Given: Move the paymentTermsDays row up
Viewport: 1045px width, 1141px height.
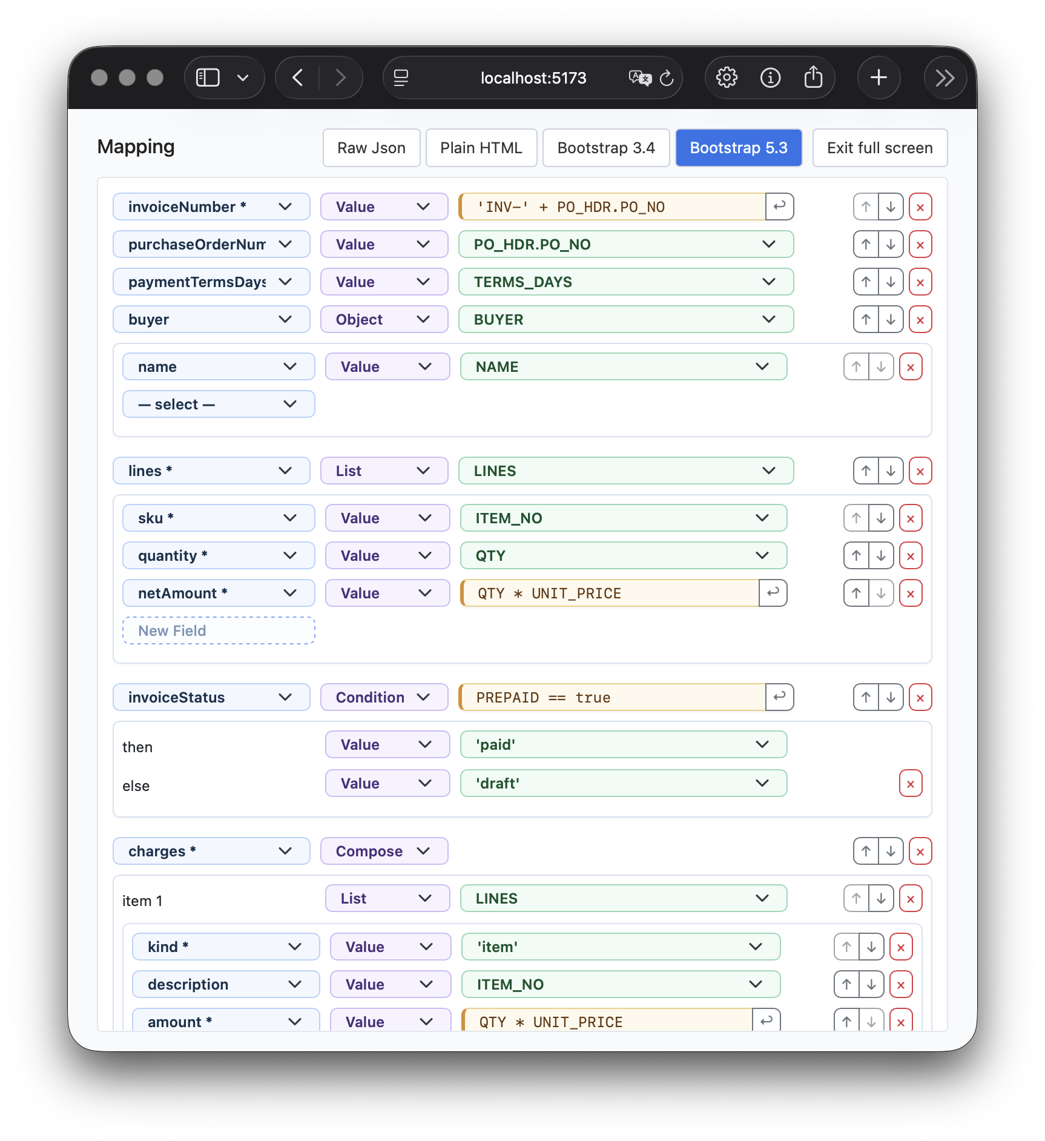Looking at the screenshot, I should coord(866,282).
